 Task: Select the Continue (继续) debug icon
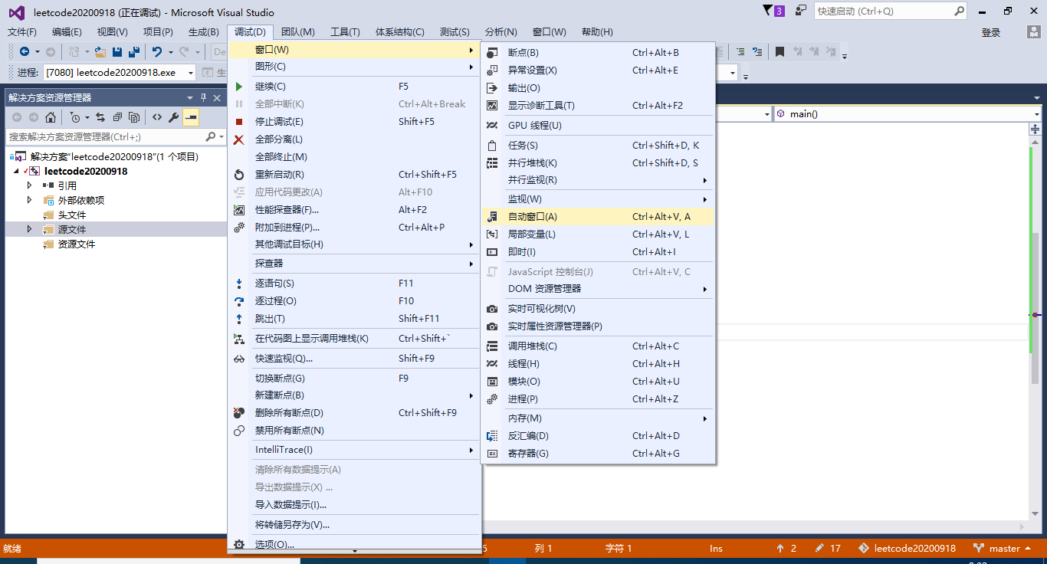pos(240,87)
